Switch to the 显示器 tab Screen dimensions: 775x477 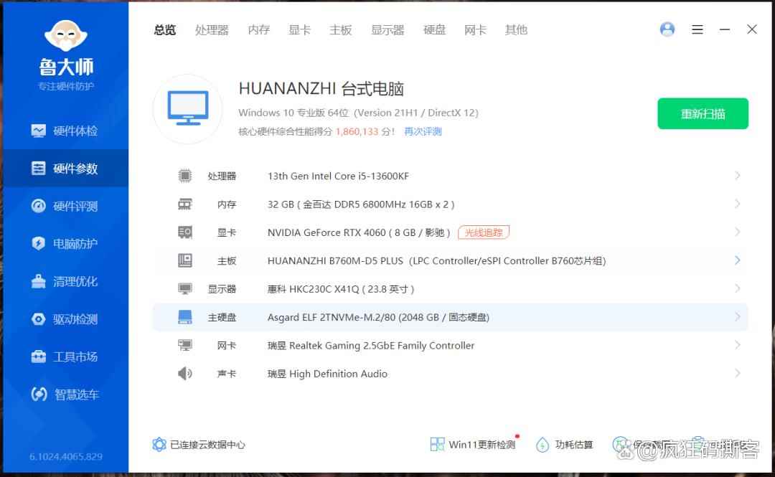[387, 30]
